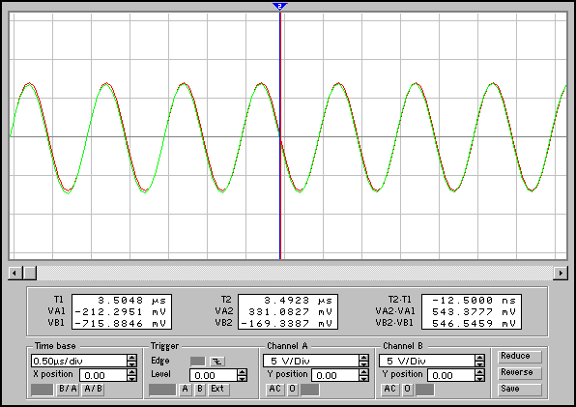This screenshot has height=407, width=576.
Task: Select the pressed rising edge trigger button
Action: pos(197,362)
